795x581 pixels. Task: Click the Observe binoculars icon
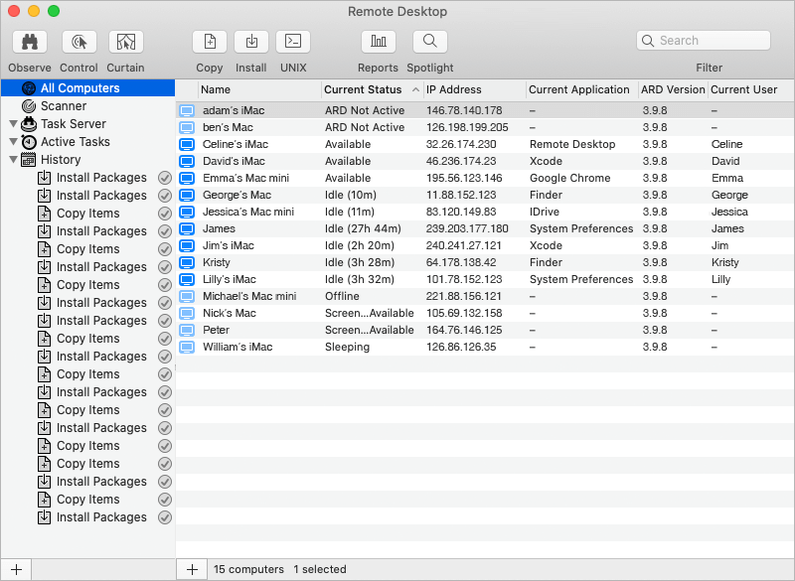point(30,42)
